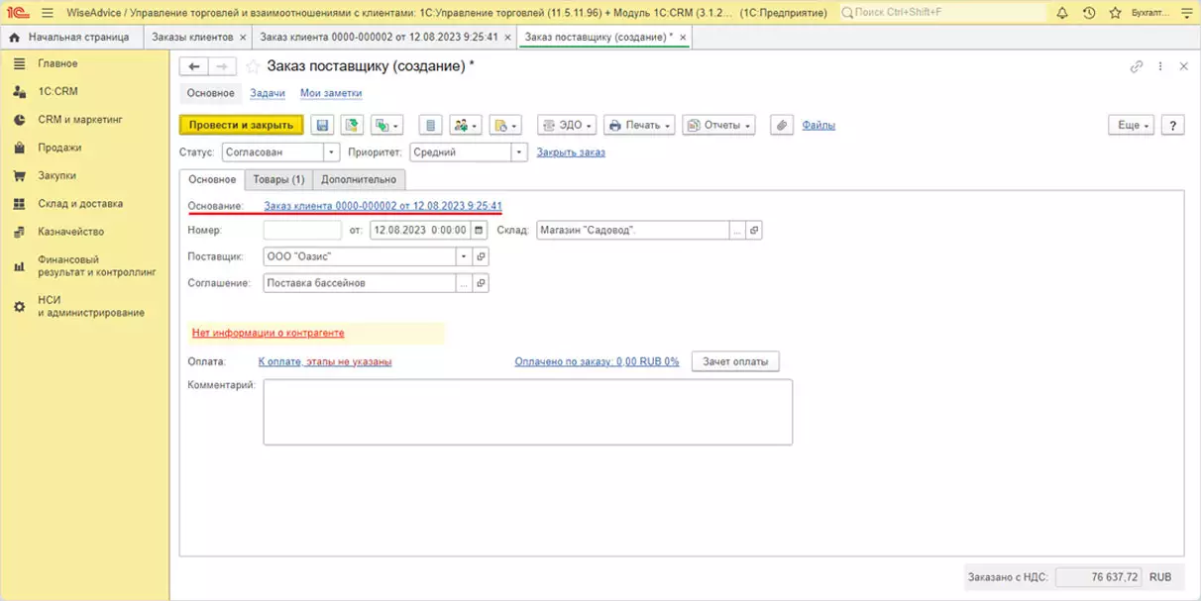Click into the Комментарий text area
This screenshot has width=1201, height=601.
(x=527, y=412)
